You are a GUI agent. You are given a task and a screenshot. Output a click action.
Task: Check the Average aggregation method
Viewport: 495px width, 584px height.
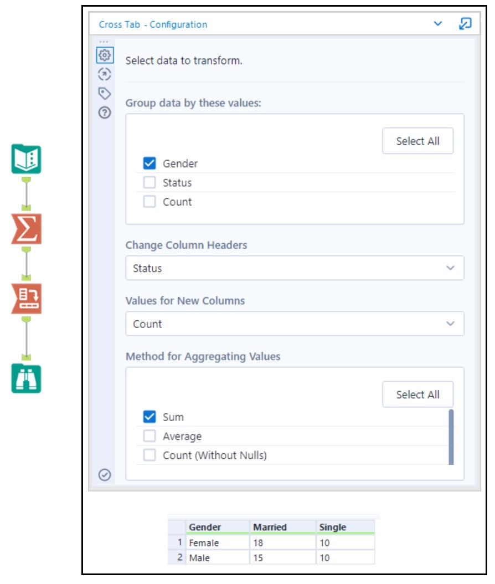[x=149, y=436]
